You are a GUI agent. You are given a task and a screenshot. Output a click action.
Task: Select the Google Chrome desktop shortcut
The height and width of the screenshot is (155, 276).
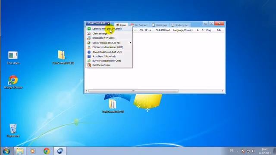pyautogui.click(x=13, y=82)
